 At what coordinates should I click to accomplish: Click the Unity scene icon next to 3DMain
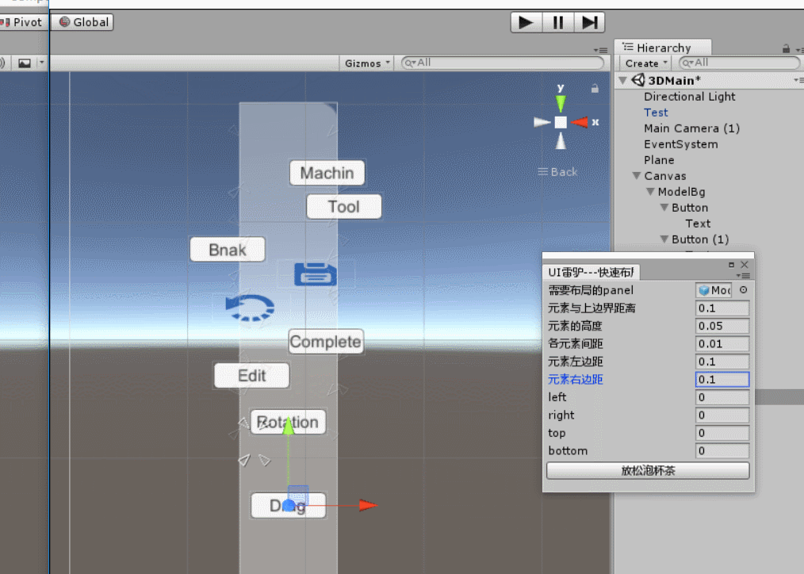(637, 80)
